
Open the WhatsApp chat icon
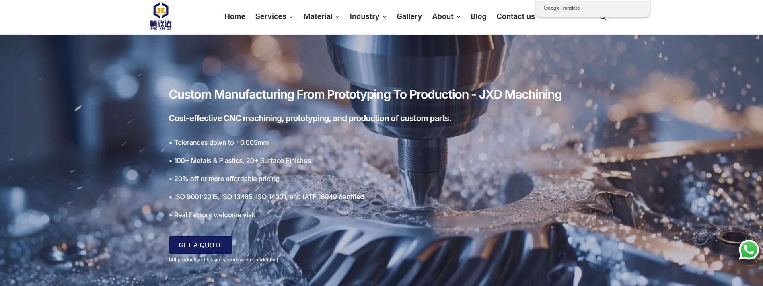pyautogui.click(x=749, y=250)
